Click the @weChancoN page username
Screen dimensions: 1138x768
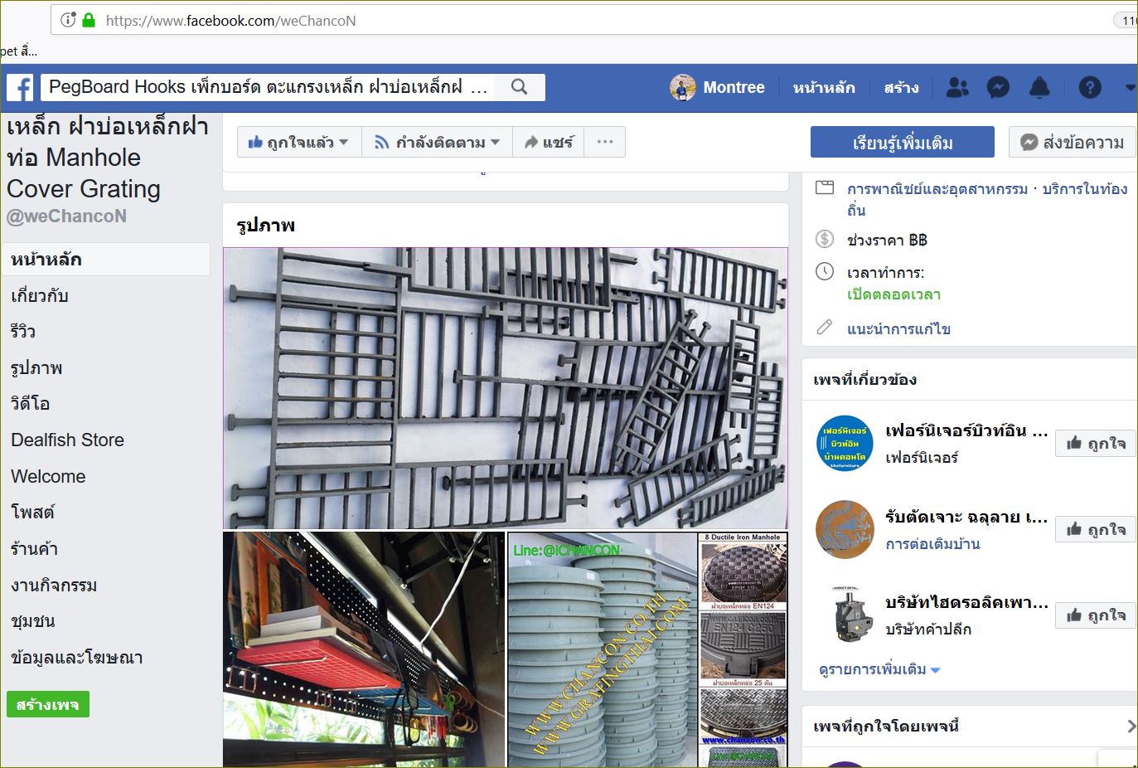point(67,216)
